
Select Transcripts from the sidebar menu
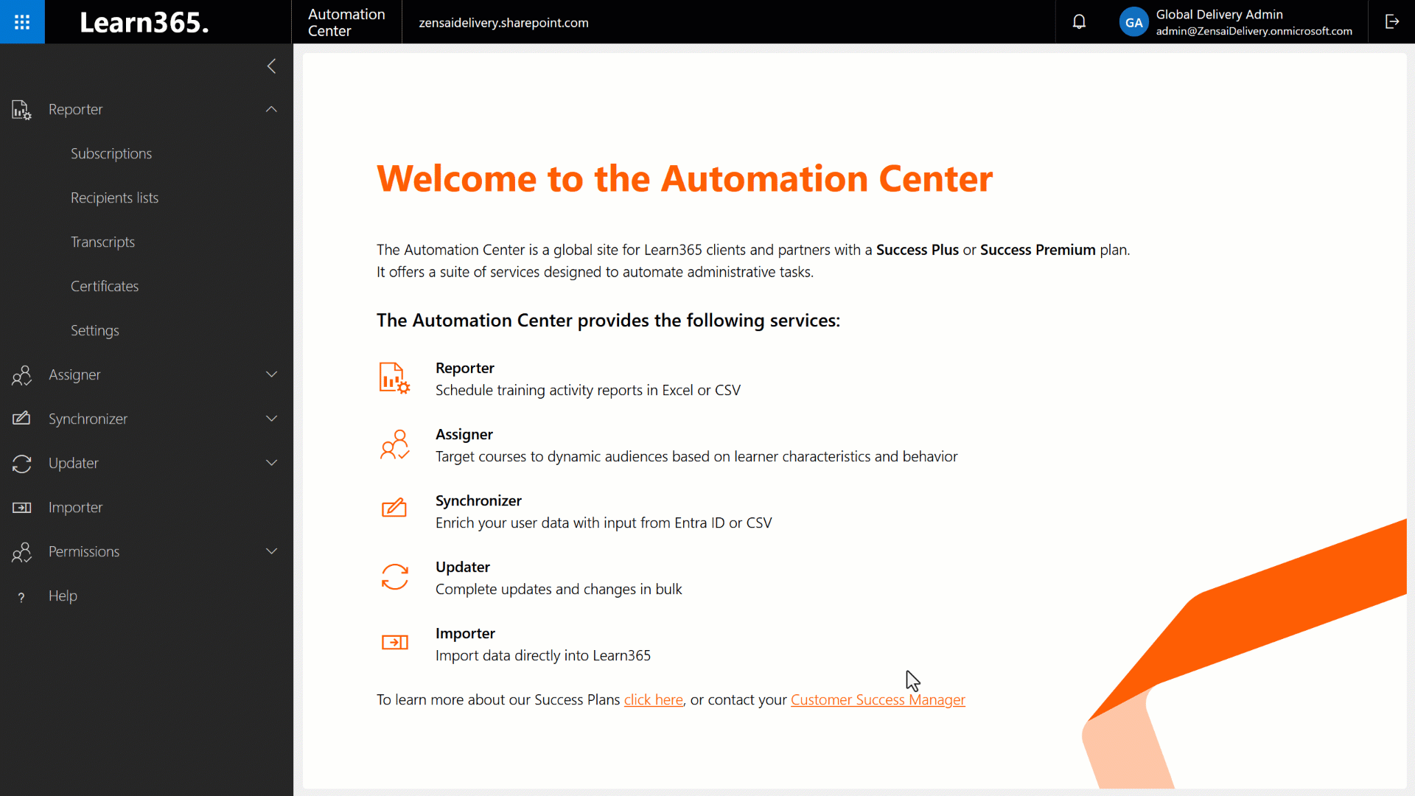tap(102, 242)
